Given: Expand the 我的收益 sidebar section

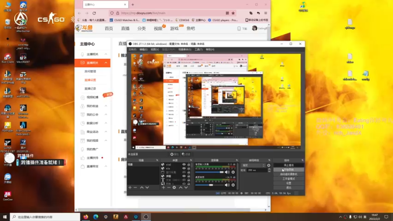Looking at the screenshot, I should pos(106,106).
